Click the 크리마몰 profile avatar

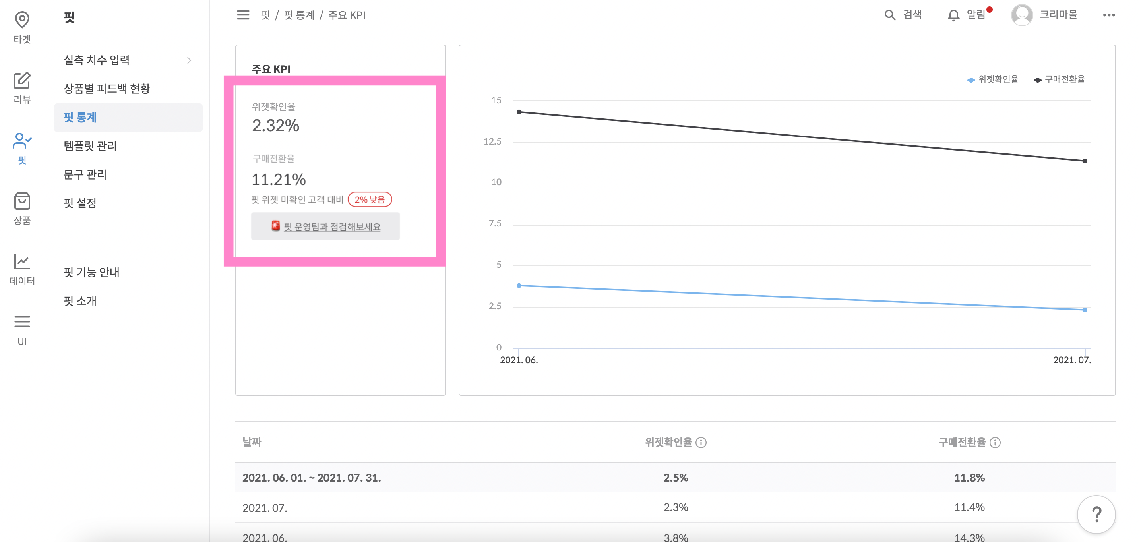1021,15
